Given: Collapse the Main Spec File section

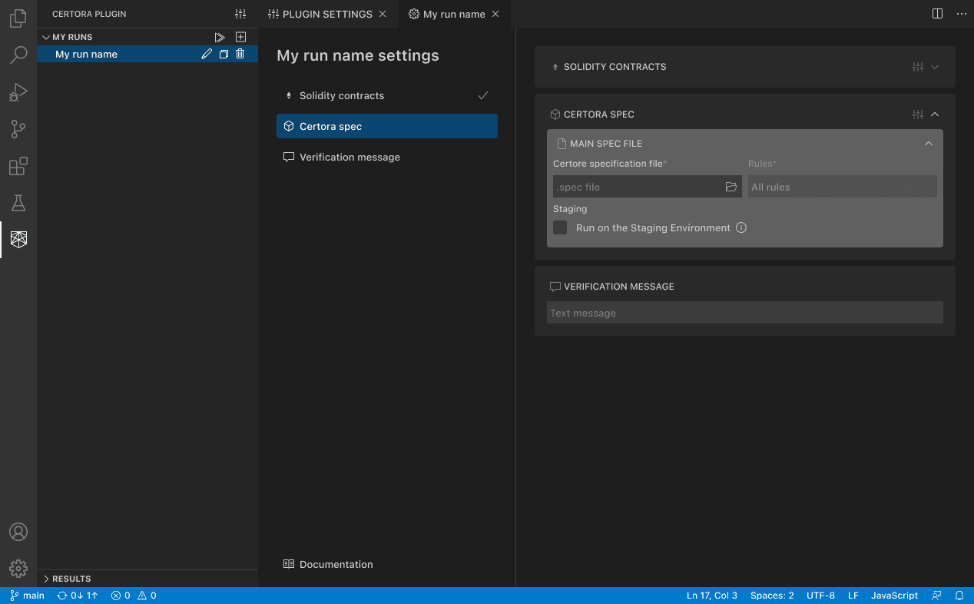Looking at the screenshot, I should point(929,144).
